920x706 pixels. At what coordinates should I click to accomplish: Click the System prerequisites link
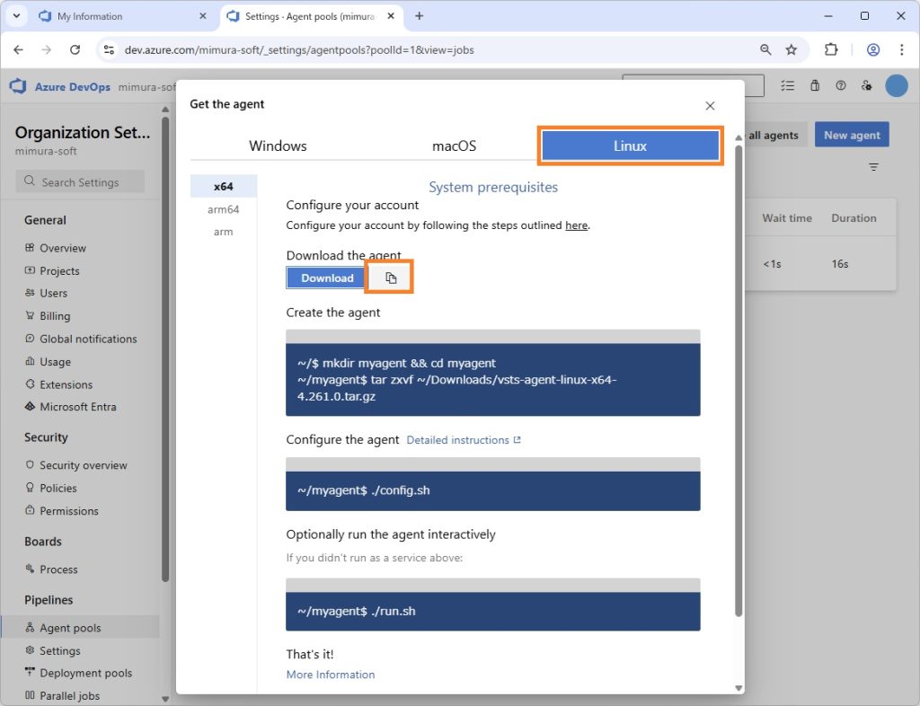(x=493, y=187)
